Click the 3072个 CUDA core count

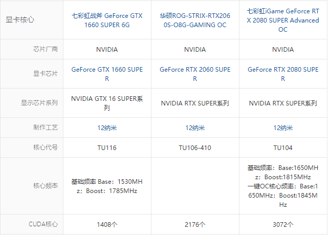click(x=283, y=224)
